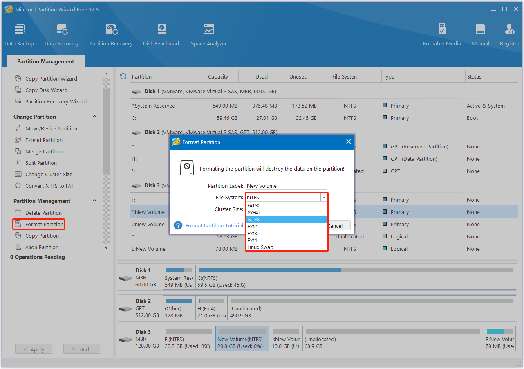Click the Undo button
The image size is (524, 369).
82,349
